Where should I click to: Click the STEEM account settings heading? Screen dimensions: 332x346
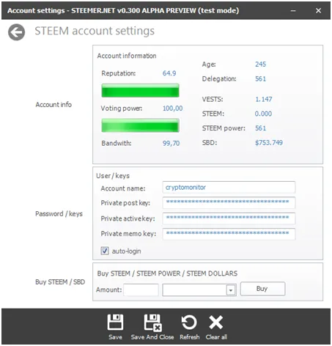(x=95, y=32)
